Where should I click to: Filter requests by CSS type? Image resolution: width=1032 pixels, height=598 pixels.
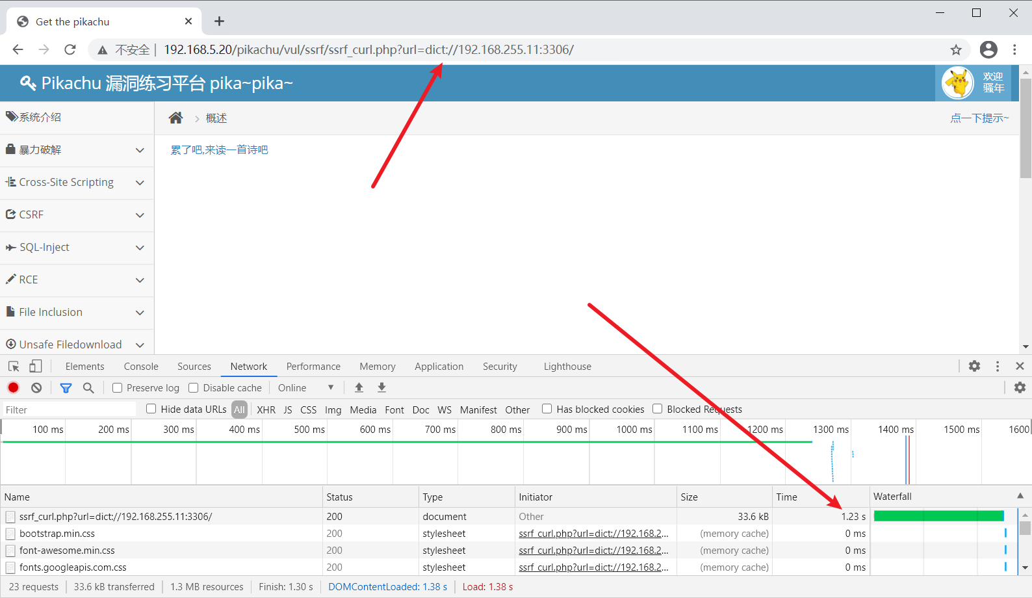308,409
